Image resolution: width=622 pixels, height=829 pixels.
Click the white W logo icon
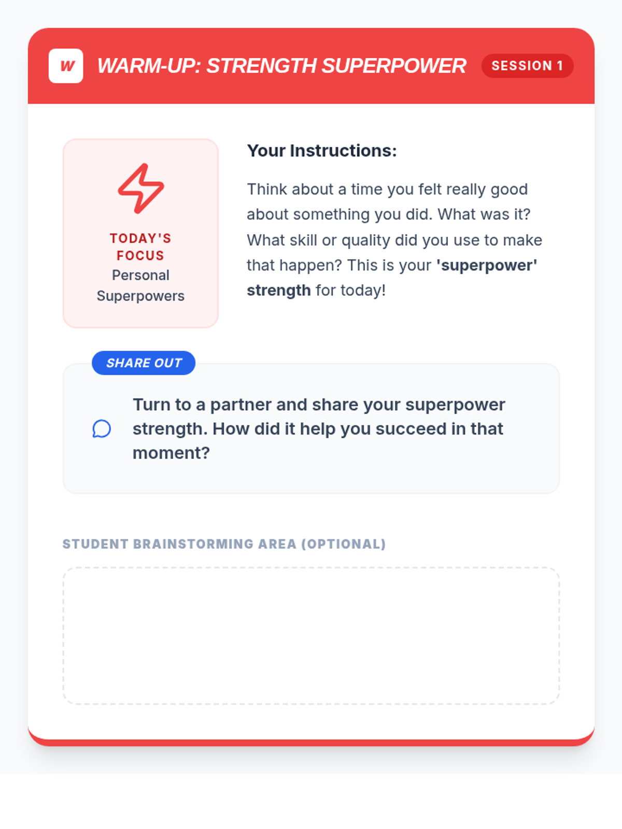[66, 66]
